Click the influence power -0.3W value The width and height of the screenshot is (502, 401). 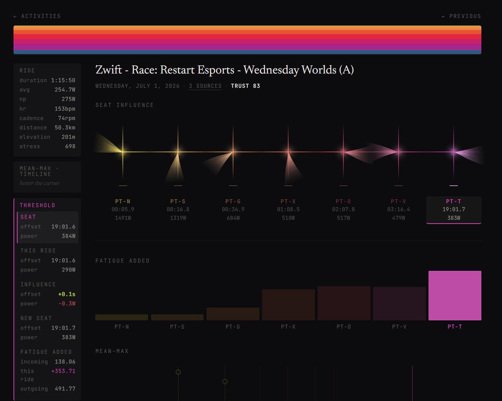(67, 303)
